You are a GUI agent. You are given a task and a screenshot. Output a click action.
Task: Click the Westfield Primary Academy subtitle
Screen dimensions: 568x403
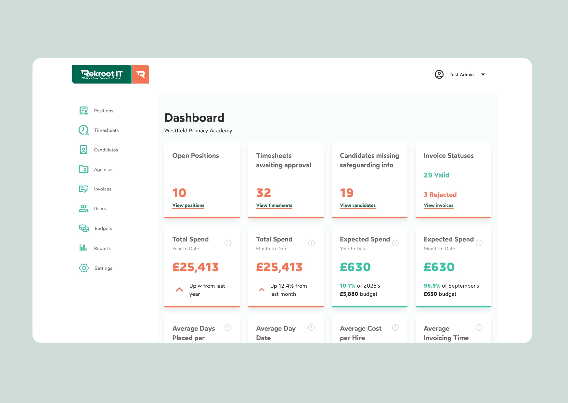pyautogui.click(x=198, y=131)
